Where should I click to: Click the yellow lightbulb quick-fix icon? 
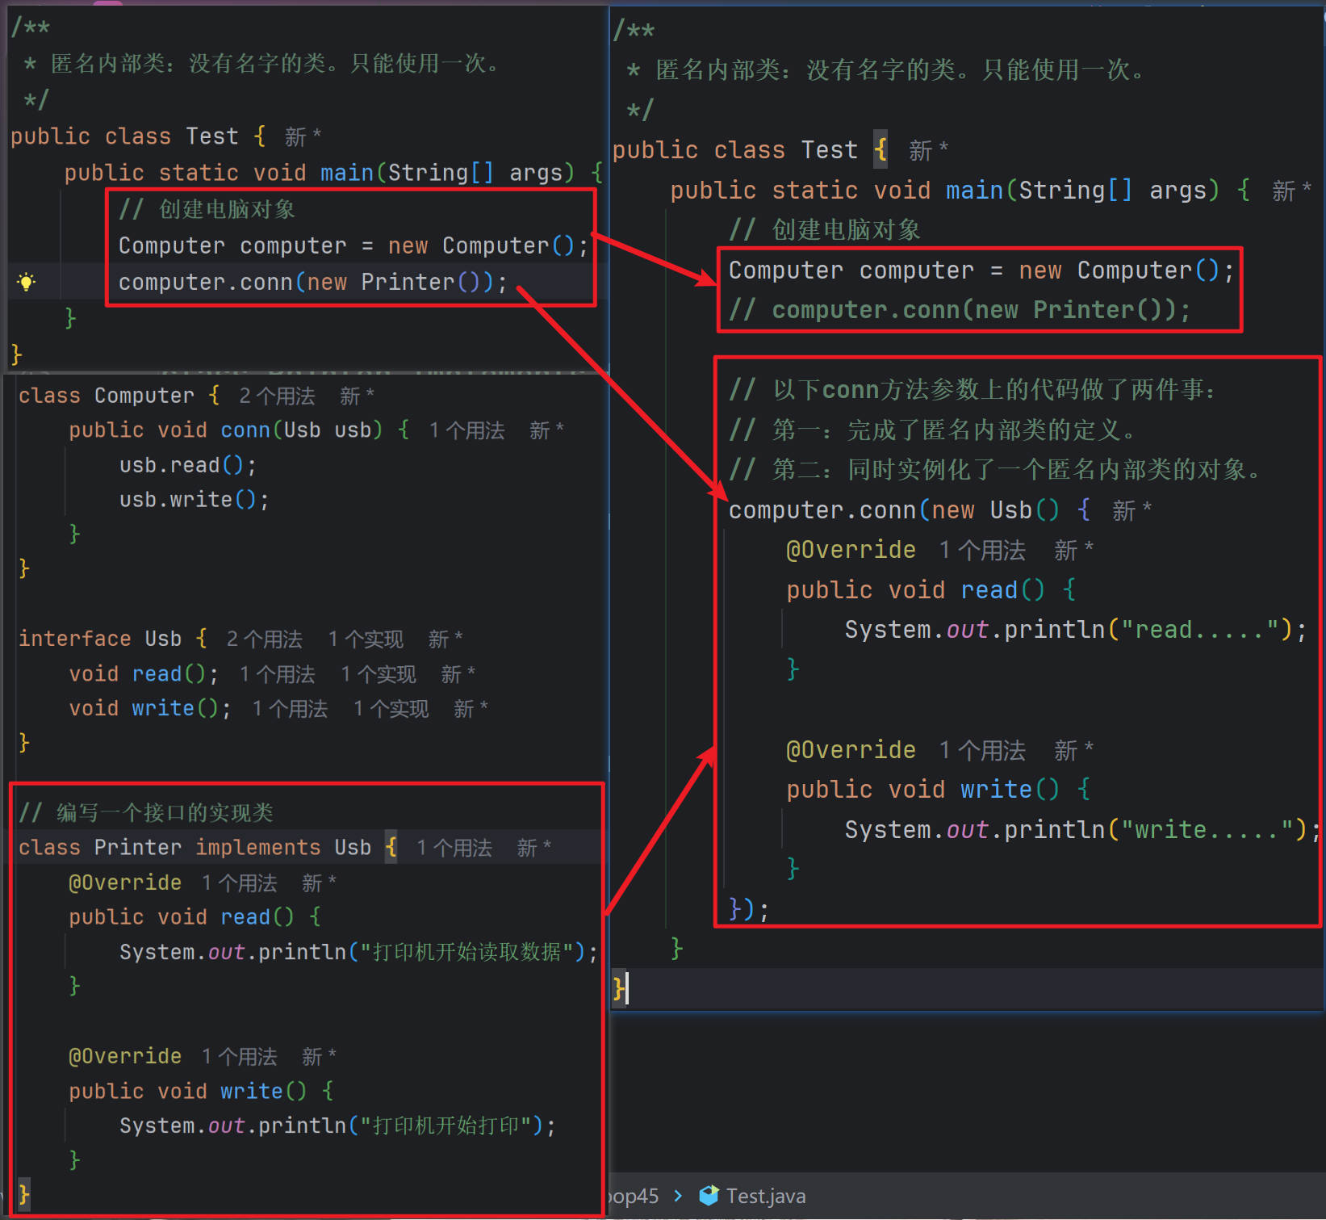pos(26,282)
